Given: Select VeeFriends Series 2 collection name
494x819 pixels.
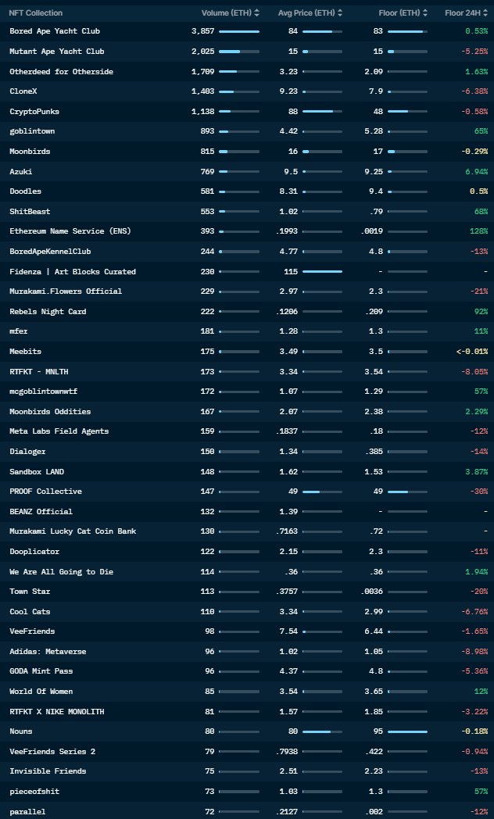Looking at the screenshot, I should [x=52, y=752].
